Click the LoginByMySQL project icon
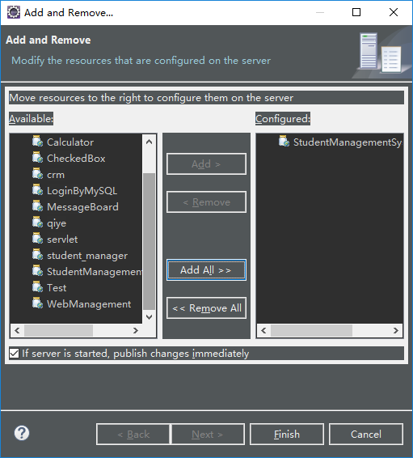This screenshot has height=458, width=413. (38, 190)
